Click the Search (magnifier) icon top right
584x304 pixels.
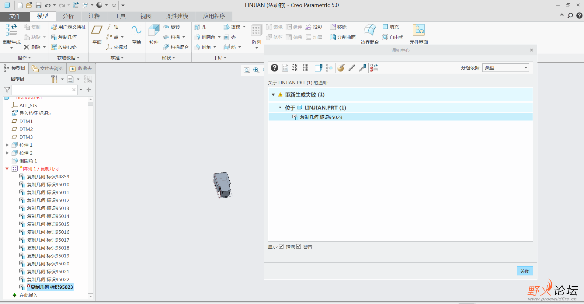point(570,16)
